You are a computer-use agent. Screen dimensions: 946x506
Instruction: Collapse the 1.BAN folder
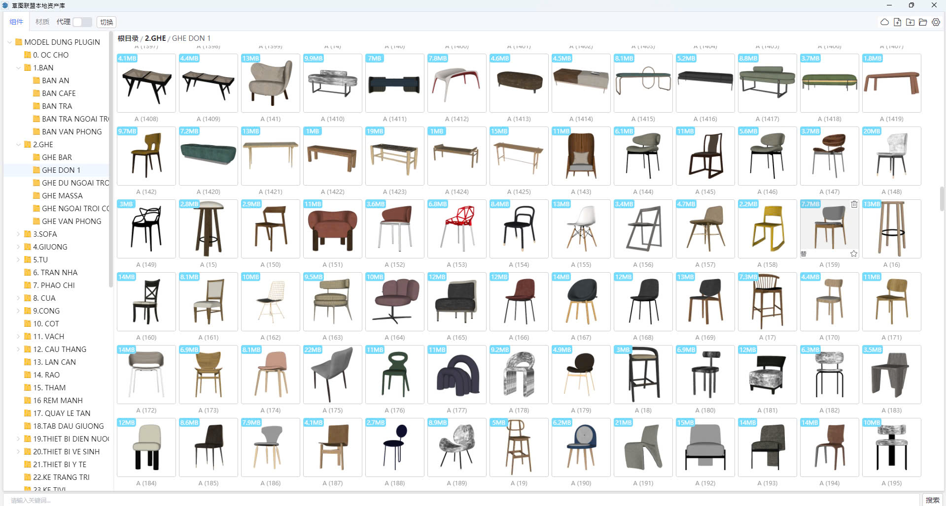(x=19, y=68)
